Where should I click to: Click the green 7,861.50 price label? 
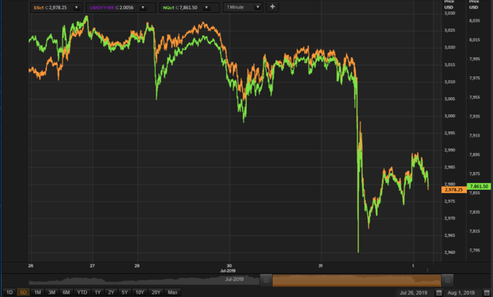point(479,187)
